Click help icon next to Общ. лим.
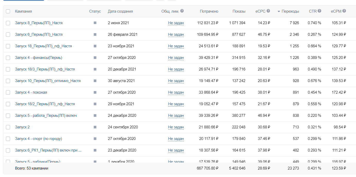Image resolution: width=356 pixels, height=177 pixels. pyautogui.click(x=182, y=11)
